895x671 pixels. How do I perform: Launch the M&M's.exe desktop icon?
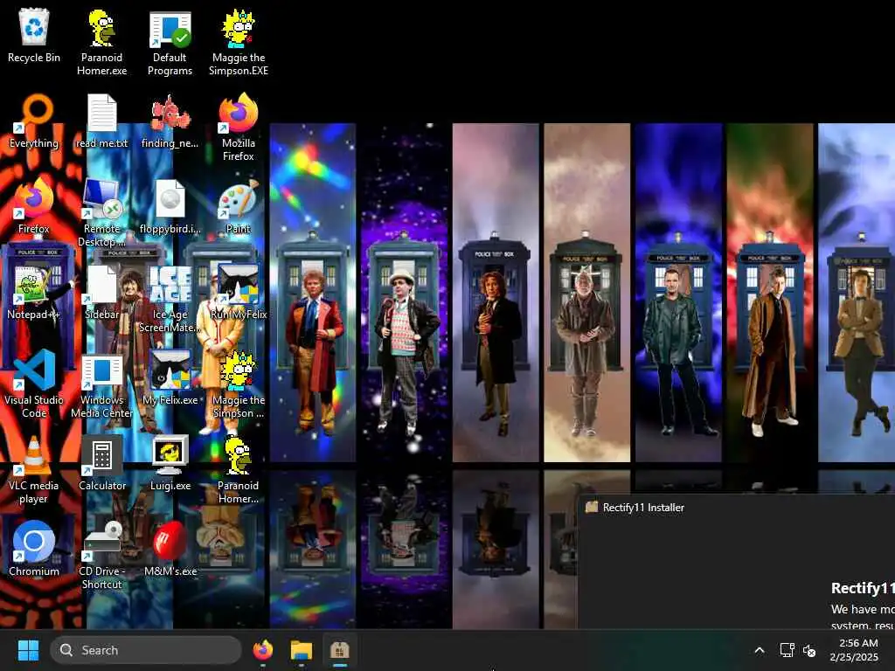pos(170,549)
